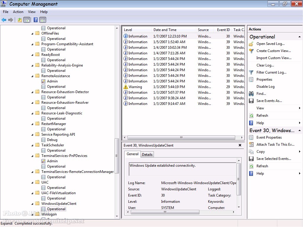The width and height of the screenshot is (303, 227).
Task: Click the Attach Task clock icon
Action: pos(251,144)
